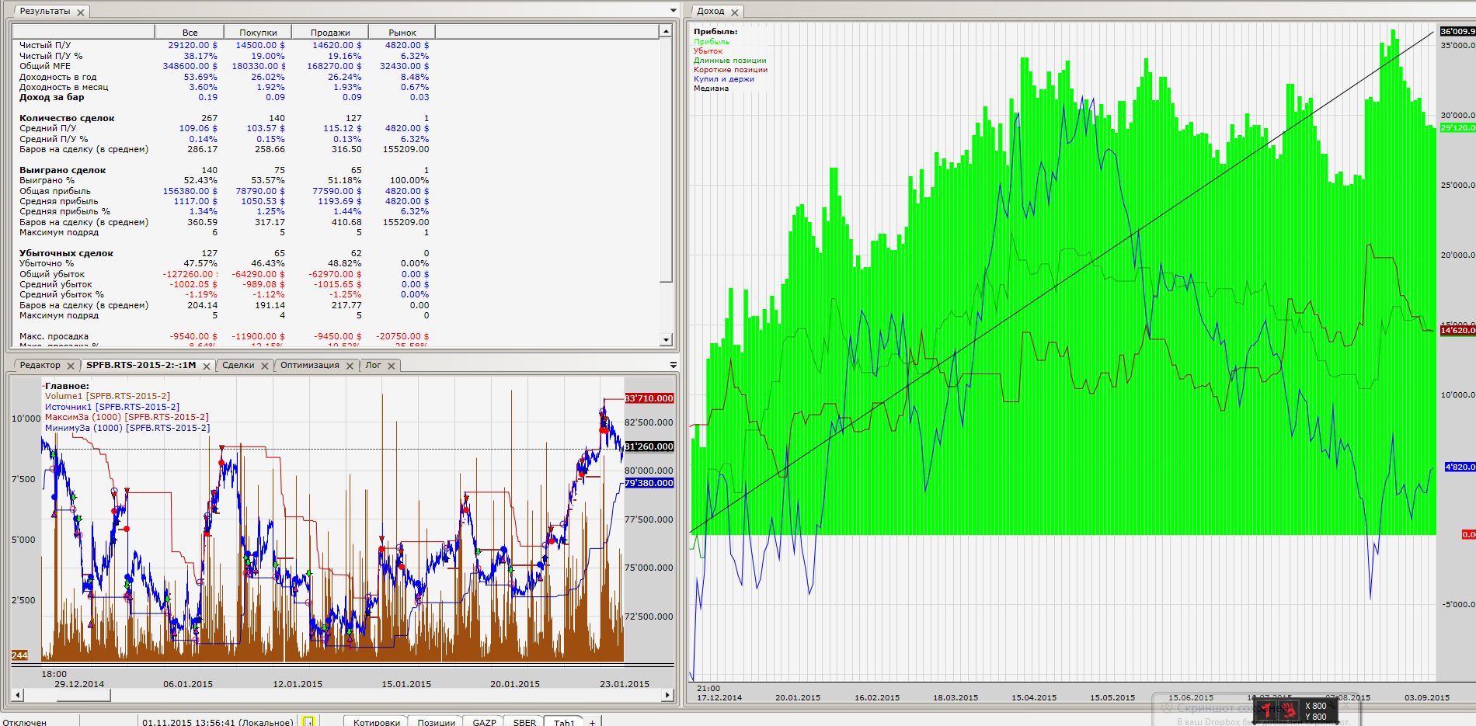This screenshot has height=726, width=1476.
Task: Click the 36'009.9 value label on the Доход axis
Action: pos(1457,32)
